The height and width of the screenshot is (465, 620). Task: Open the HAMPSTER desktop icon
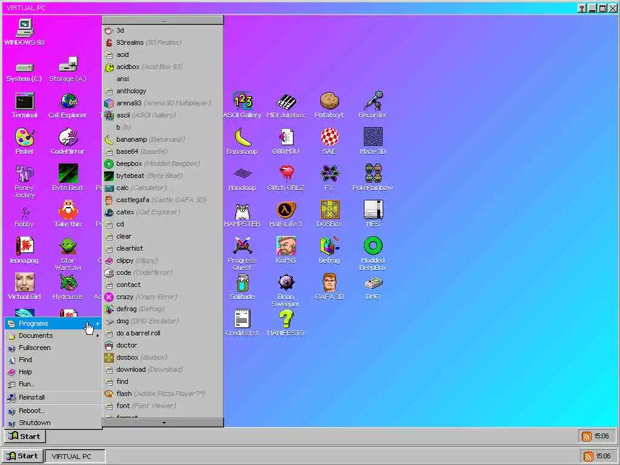[x=242, y=216]
